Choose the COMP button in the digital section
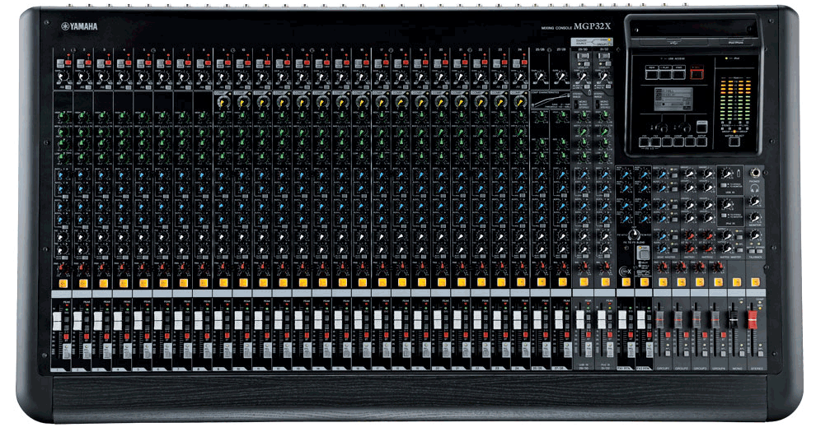 (678, 142)
